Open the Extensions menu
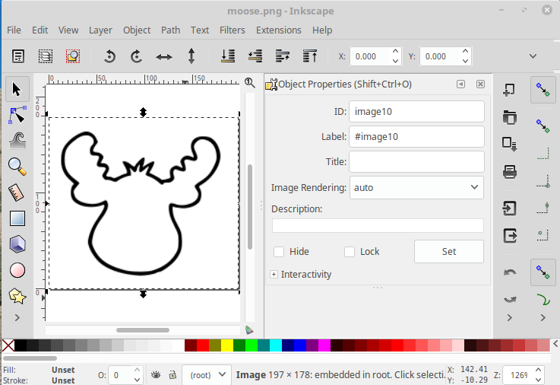The image size is (560, 385). coord(279,30)
